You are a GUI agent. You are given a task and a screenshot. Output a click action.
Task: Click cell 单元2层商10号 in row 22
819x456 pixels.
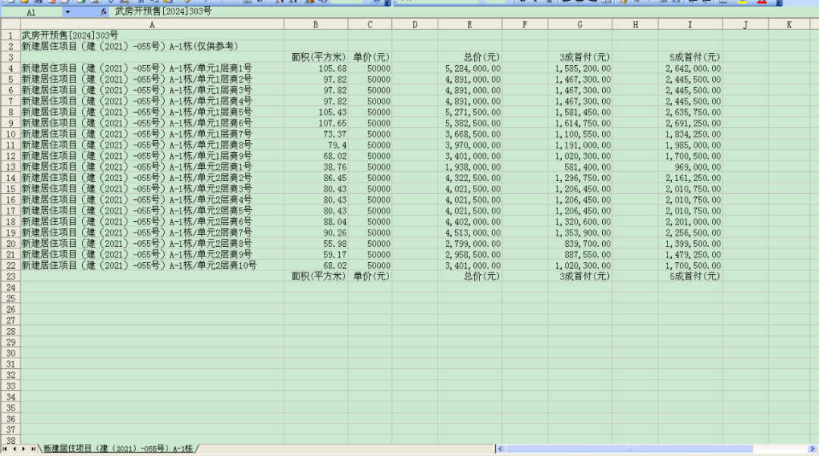(152, 266)
